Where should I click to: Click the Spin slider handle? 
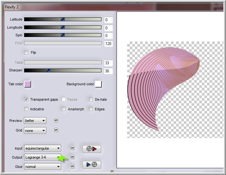63,35
